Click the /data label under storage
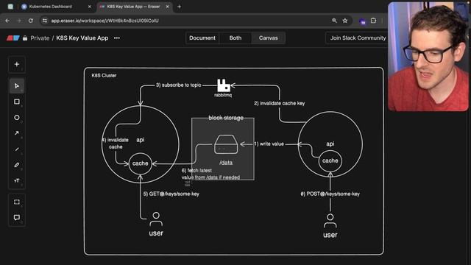 [x=226, y=163]
